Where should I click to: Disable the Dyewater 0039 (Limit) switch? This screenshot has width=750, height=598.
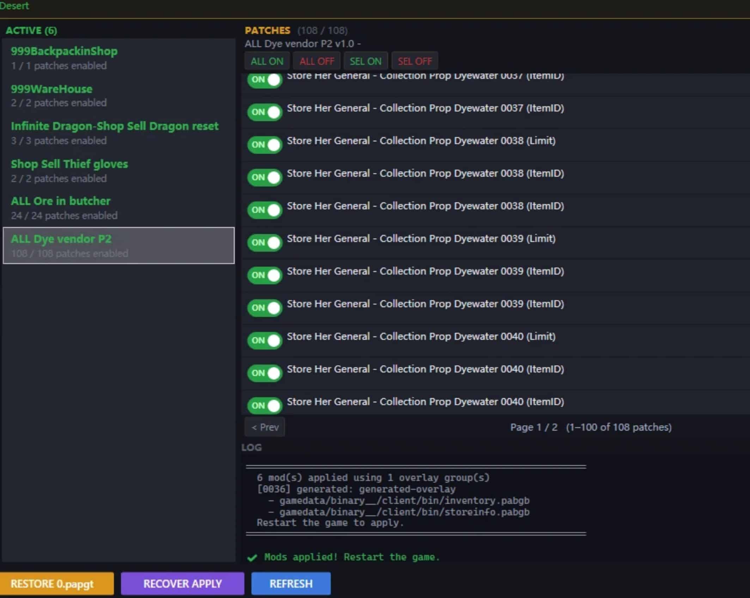coord(265,243)
